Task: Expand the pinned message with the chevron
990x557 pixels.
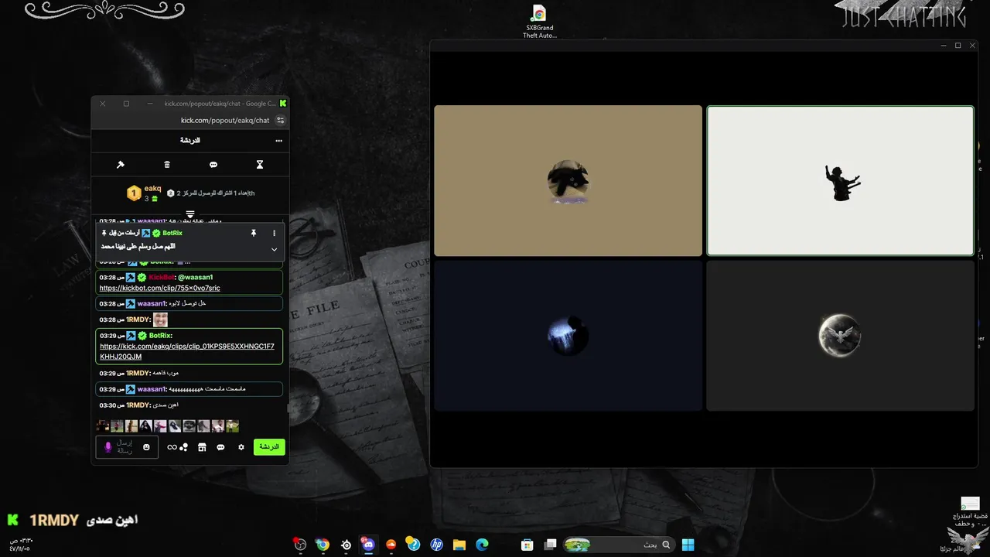Action: click(x=274, y=249)
